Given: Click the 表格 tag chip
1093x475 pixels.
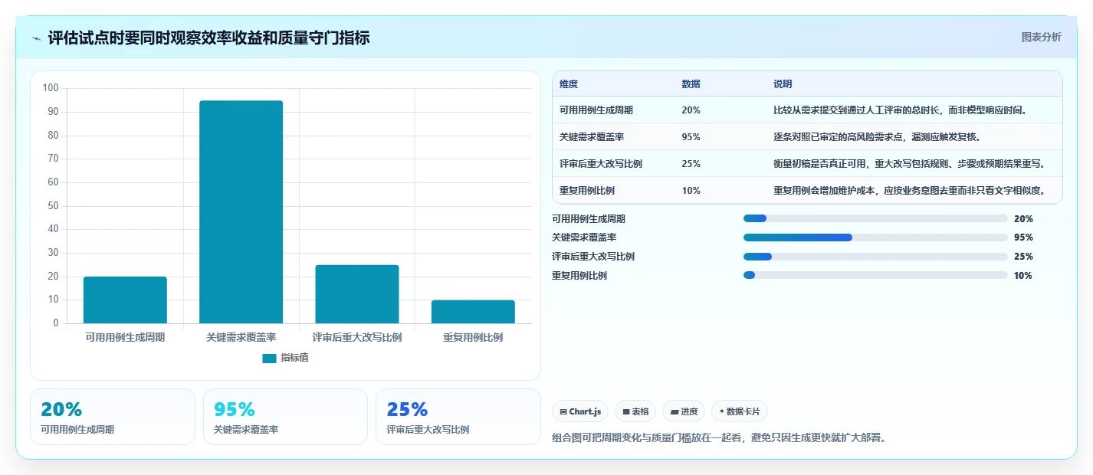Looking at the screenshot, I should tap(635, 411).
